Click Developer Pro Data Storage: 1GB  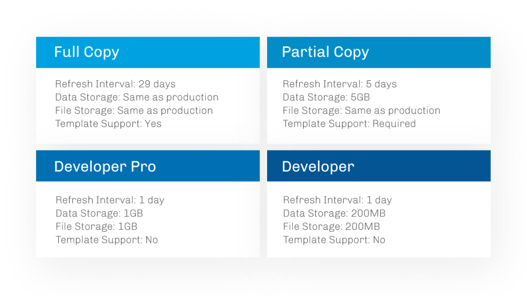click(99, 213)
